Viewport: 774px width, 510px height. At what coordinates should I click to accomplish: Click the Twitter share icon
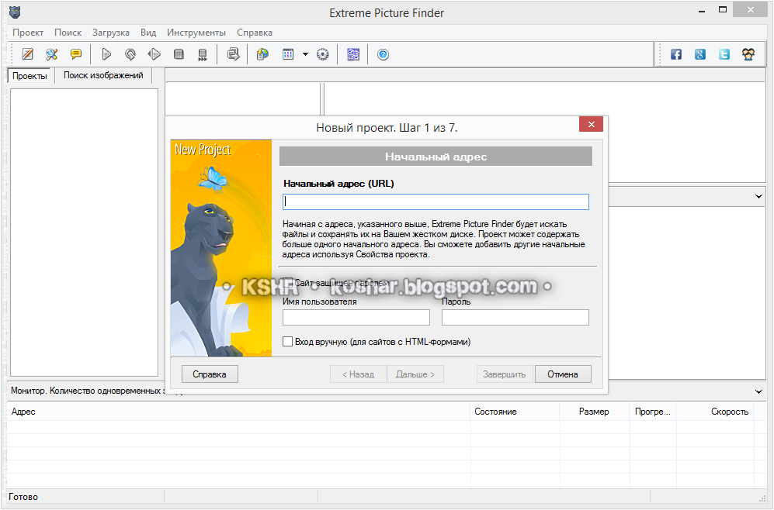point(724,54)
